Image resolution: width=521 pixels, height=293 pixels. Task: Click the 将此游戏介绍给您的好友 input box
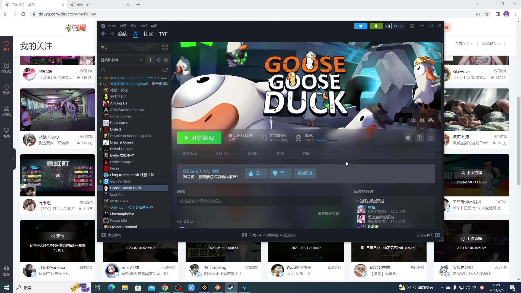(x=259, y=201)
